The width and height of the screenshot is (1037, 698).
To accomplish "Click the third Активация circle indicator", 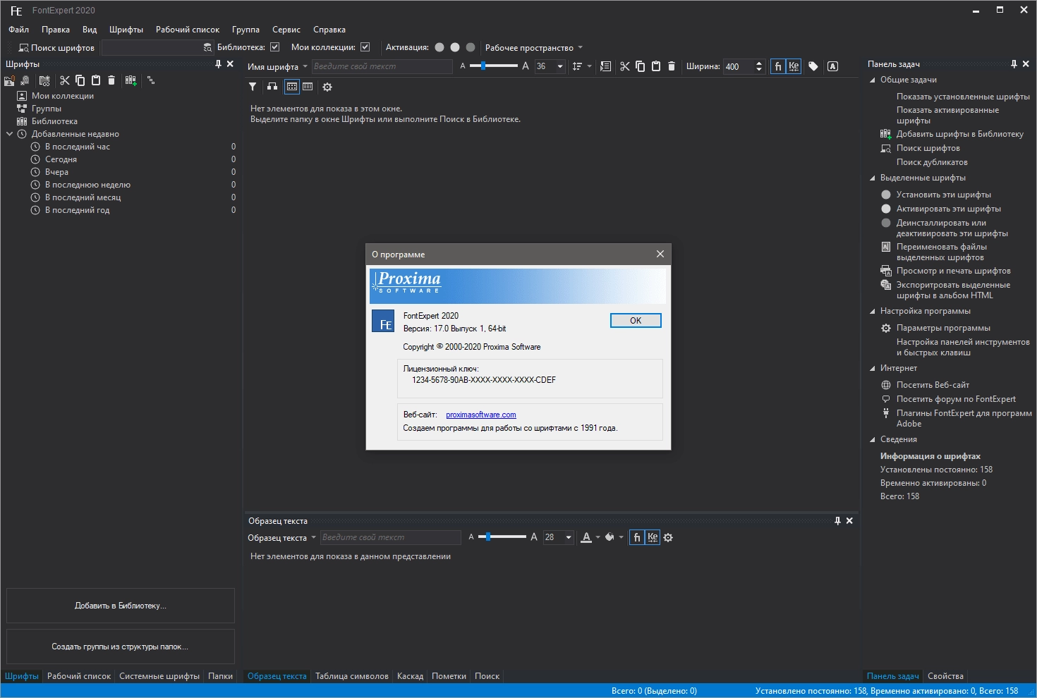I will 471,47.
